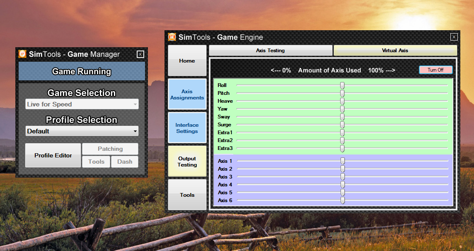Click the Extra3 slider handle
The height and width of the screenshot is (251, 474).
[342, 148]
